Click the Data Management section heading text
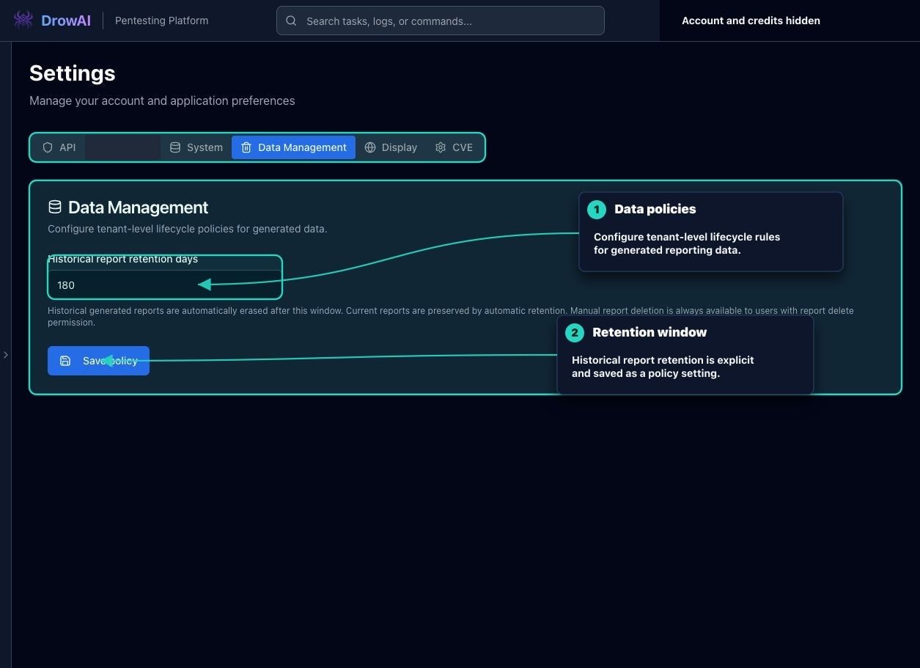 click(138, 208)
